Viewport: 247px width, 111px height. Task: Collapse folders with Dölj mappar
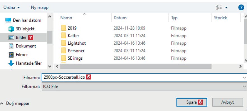15,103
